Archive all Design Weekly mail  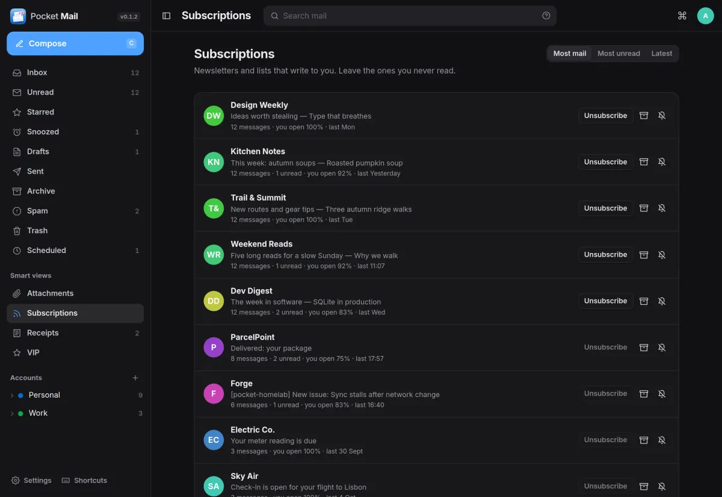[x=644, y=116]
